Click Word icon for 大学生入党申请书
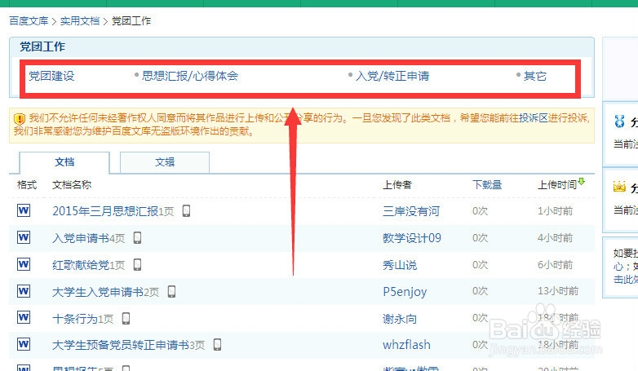The height and width of the screenshot is (371, 638). tap(24, 291)
